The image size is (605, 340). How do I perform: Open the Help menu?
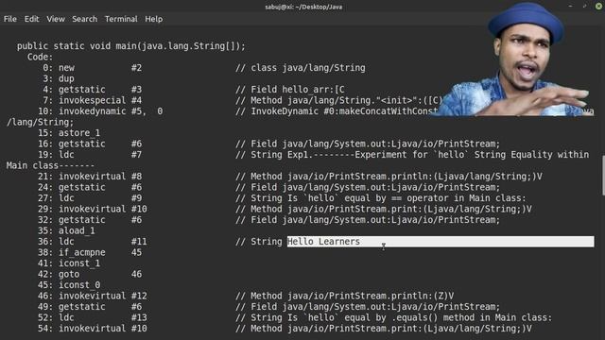[x=153, y=19]
